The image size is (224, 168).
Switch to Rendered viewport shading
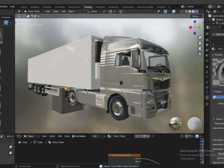click(x=197, y=11)
